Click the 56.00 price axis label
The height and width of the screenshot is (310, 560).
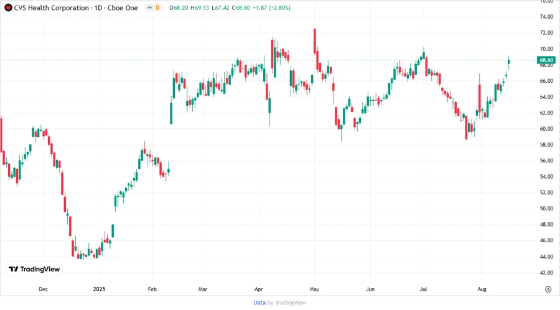pos(546,161)
